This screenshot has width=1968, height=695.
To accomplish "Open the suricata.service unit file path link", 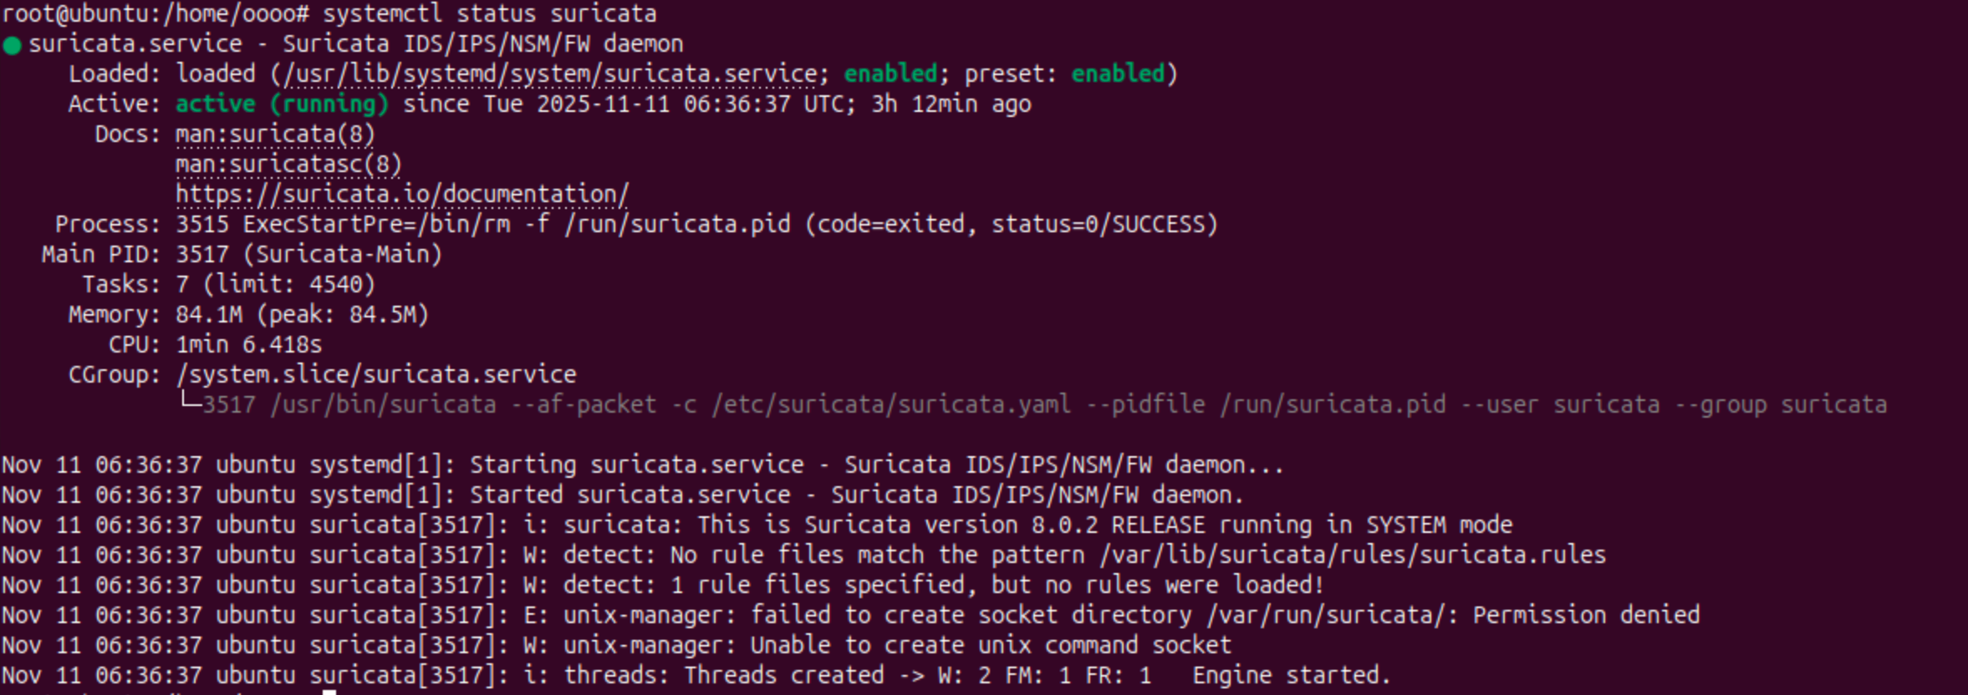I will coord(550,74).
